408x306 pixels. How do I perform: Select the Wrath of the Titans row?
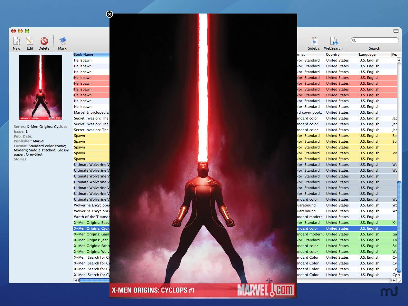(91, 217)
